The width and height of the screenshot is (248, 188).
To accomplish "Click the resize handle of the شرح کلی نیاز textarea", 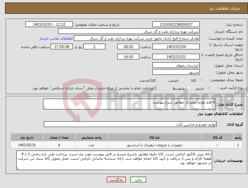I will 45,108.
